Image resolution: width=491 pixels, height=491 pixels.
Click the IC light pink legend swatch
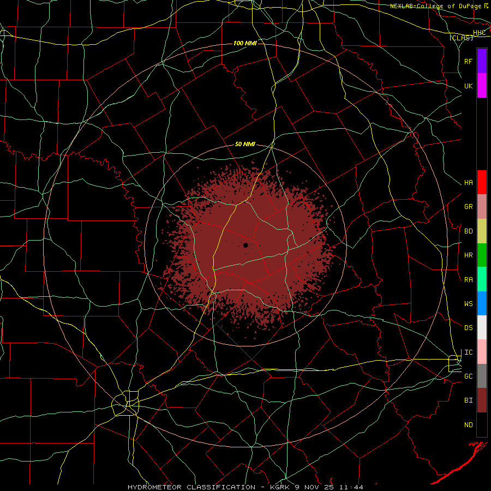tap(482, 352)
